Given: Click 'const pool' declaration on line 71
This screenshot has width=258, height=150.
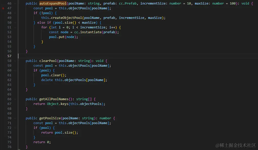Looking at the screenshot, I should 43,123.
